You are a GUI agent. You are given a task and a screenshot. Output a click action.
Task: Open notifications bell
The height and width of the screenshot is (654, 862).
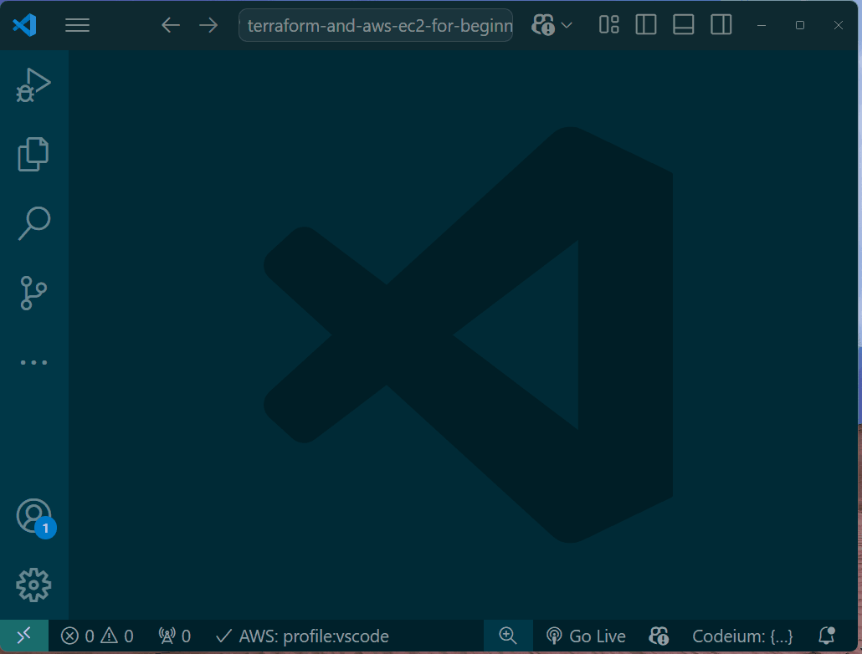pos(827,636)
